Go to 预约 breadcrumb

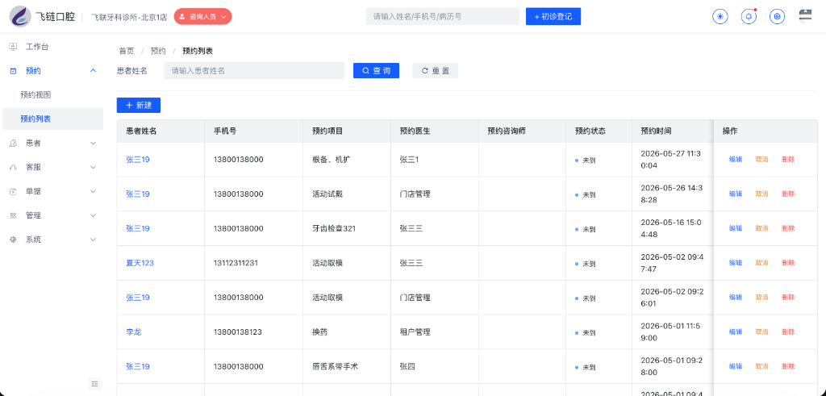158,51
